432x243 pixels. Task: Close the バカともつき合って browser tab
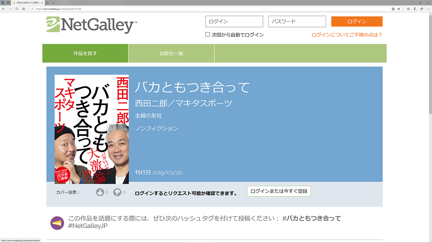[42, 3]
